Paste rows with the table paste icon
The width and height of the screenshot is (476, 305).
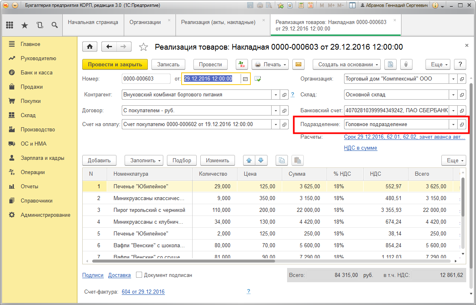(298, 160)
